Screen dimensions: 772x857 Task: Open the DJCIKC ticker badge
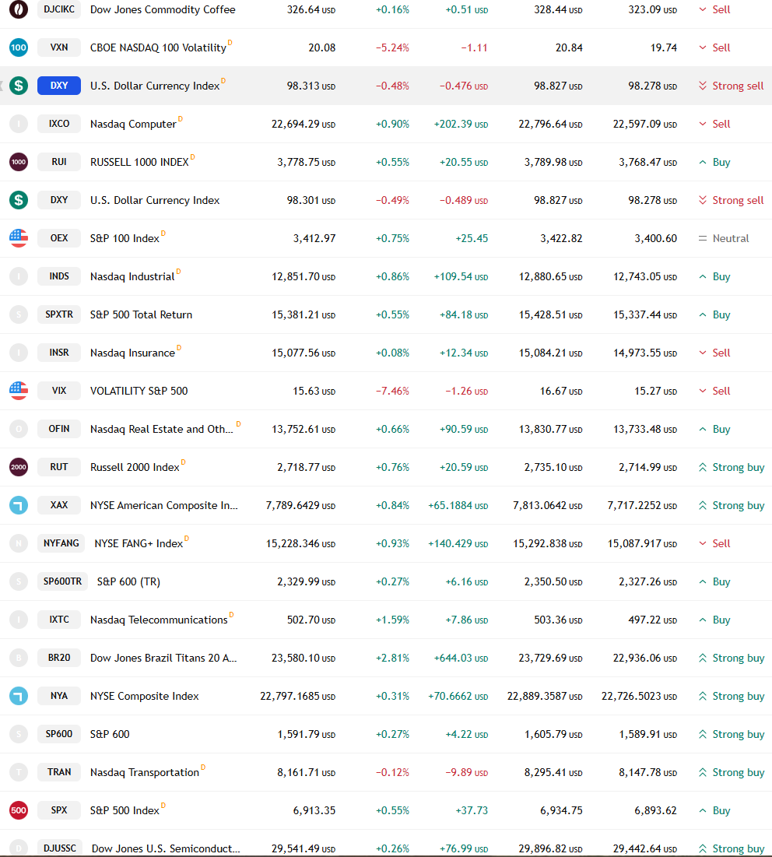click(59, 9)
